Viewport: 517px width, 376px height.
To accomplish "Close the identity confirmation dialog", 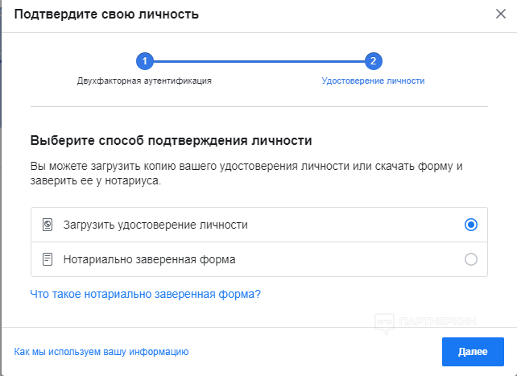I will tap(501, 14).
